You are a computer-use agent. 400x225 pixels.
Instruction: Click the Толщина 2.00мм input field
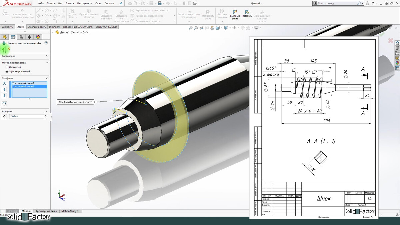coord(27,116)
